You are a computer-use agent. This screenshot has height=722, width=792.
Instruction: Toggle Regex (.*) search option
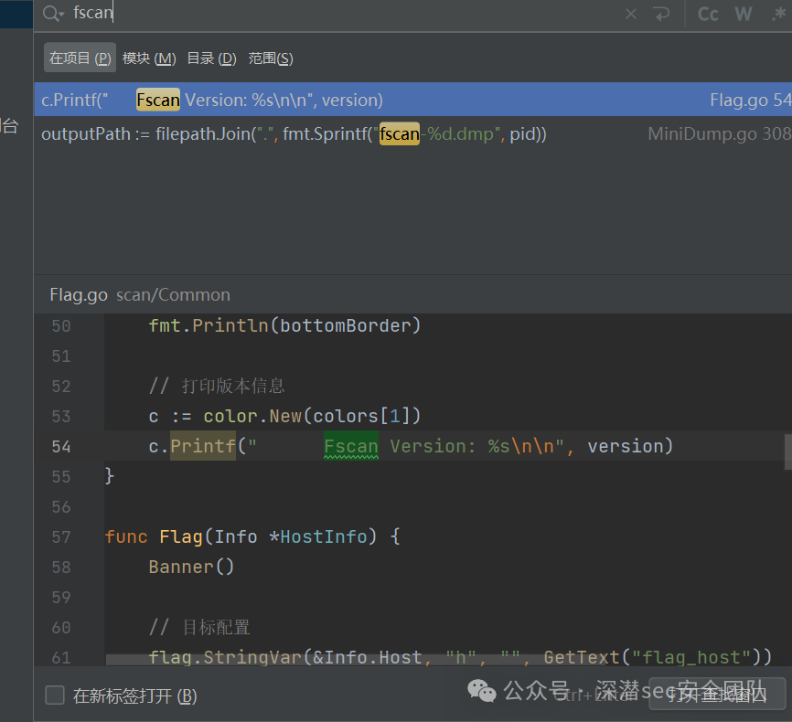pos(779,14)
